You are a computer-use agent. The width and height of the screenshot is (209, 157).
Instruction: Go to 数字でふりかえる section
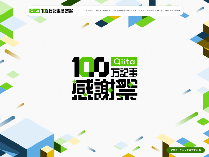[103, 11]
